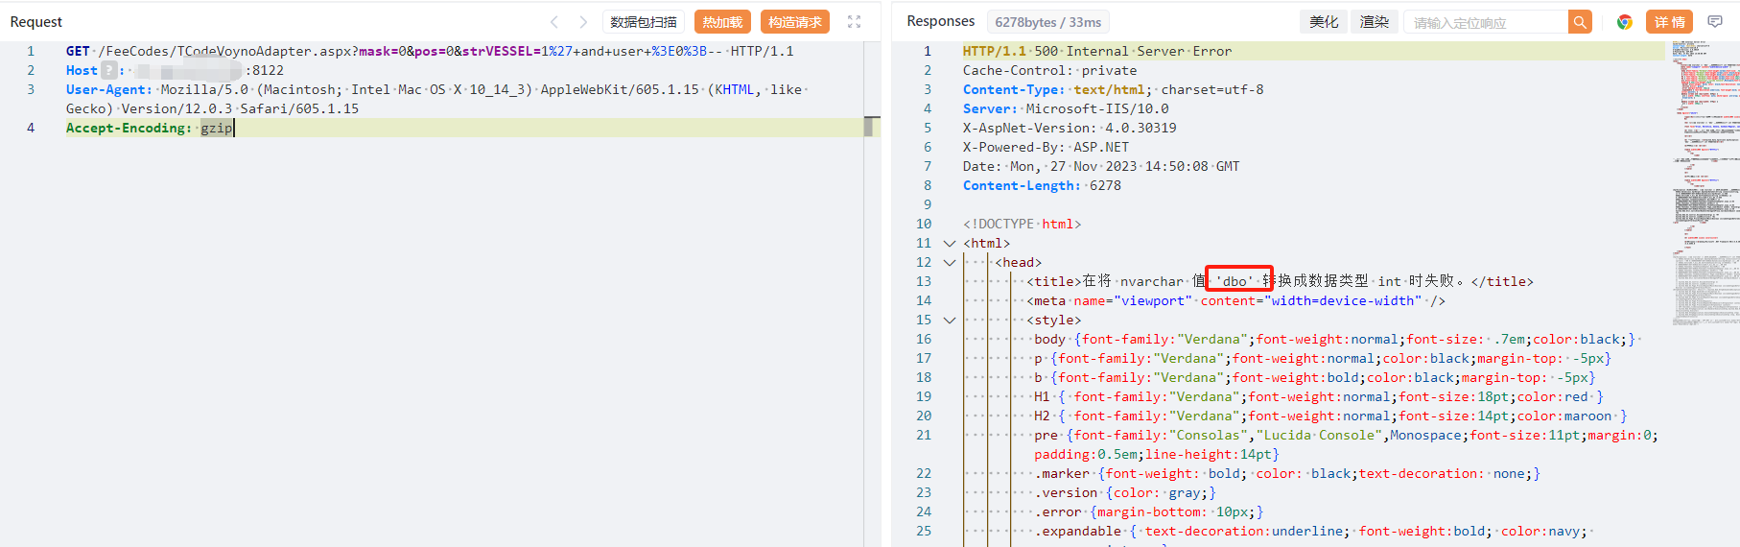Click the orange search icon in Responses
This screenshot has width=1740, height=547.
point(1580,22)
